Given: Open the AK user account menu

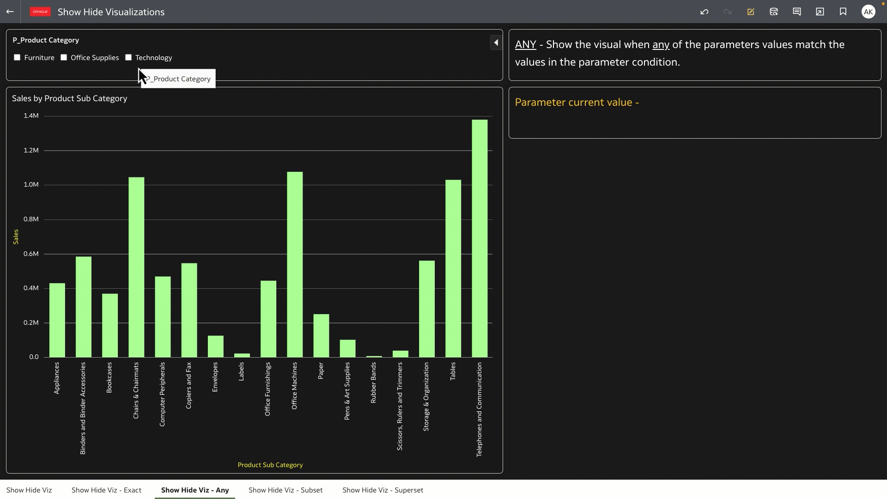Looking at the screenshot, I should point(869,12).
